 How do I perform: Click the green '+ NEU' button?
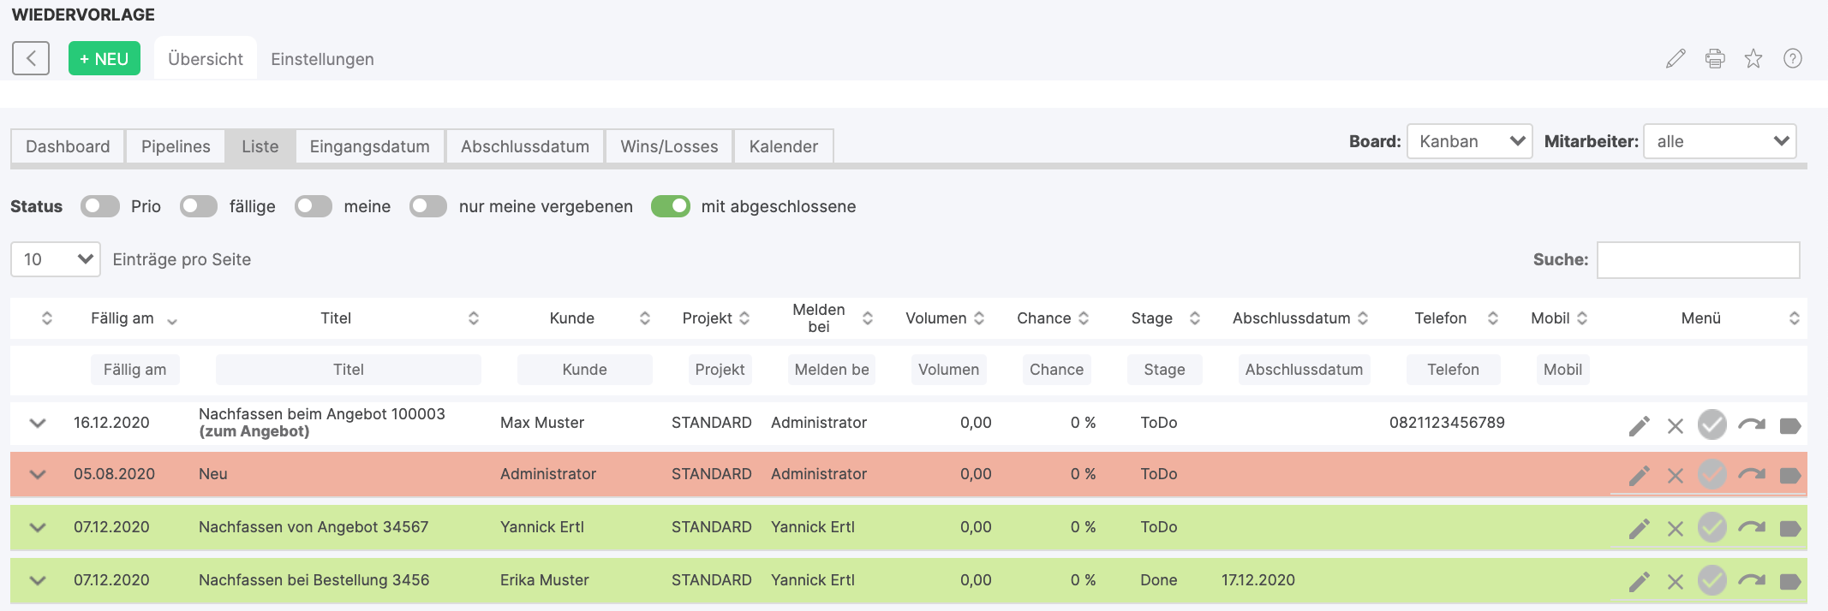105,59
